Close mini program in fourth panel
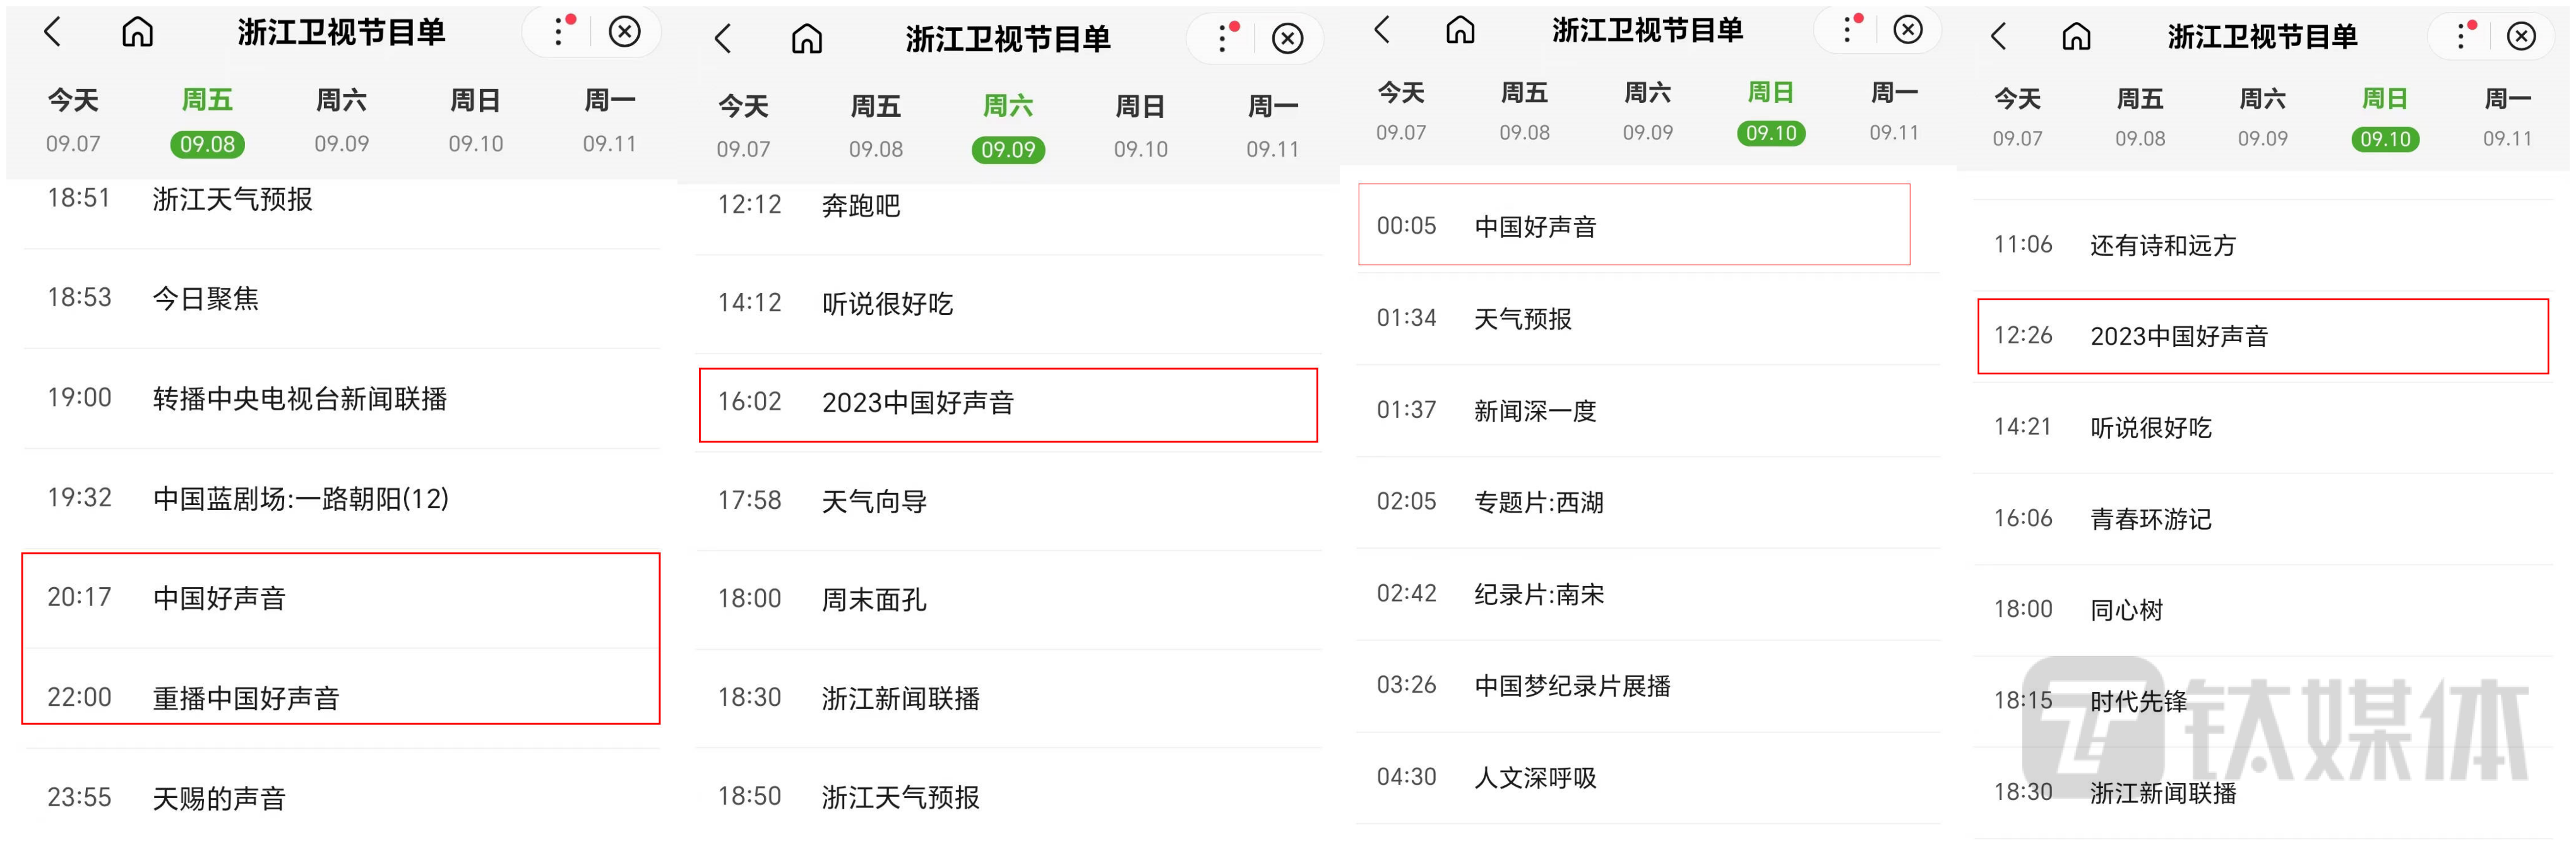Image resolution: width=2576 pixels, height=846 pixels. click(2521, 37)
